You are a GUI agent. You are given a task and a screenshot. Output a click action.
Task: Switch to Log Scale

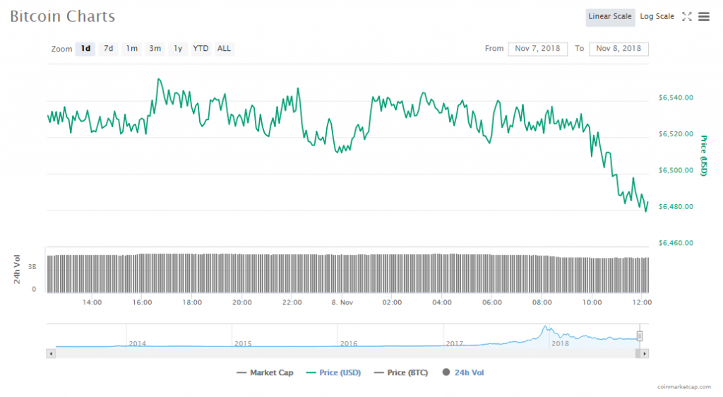point(657,17)
